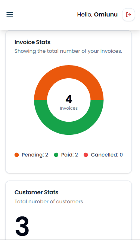The image size is (140, 240).
Task: Click the Customer Stats card body
Action: pyautogui.click(x=69, y=210)
